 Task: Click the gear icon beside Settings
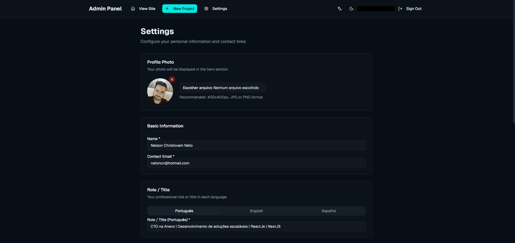[x=206, y=9]
